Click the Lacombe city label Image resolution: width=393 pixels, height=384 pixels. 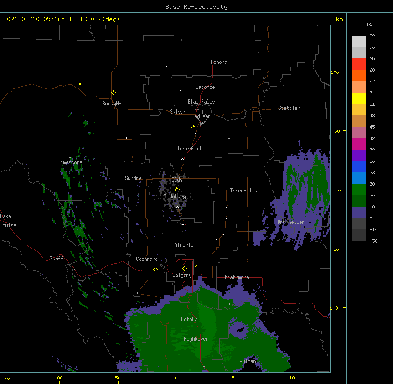[x=205, y=87]
